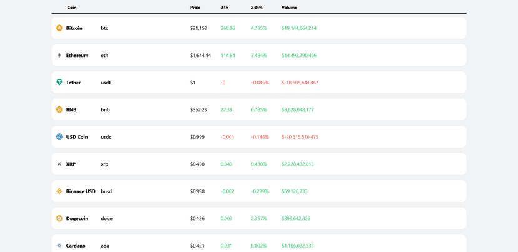The image size is (518, 252).
Task: Click the eth ticker symbol
Action: pyautogui.click(x=104, y=55)
